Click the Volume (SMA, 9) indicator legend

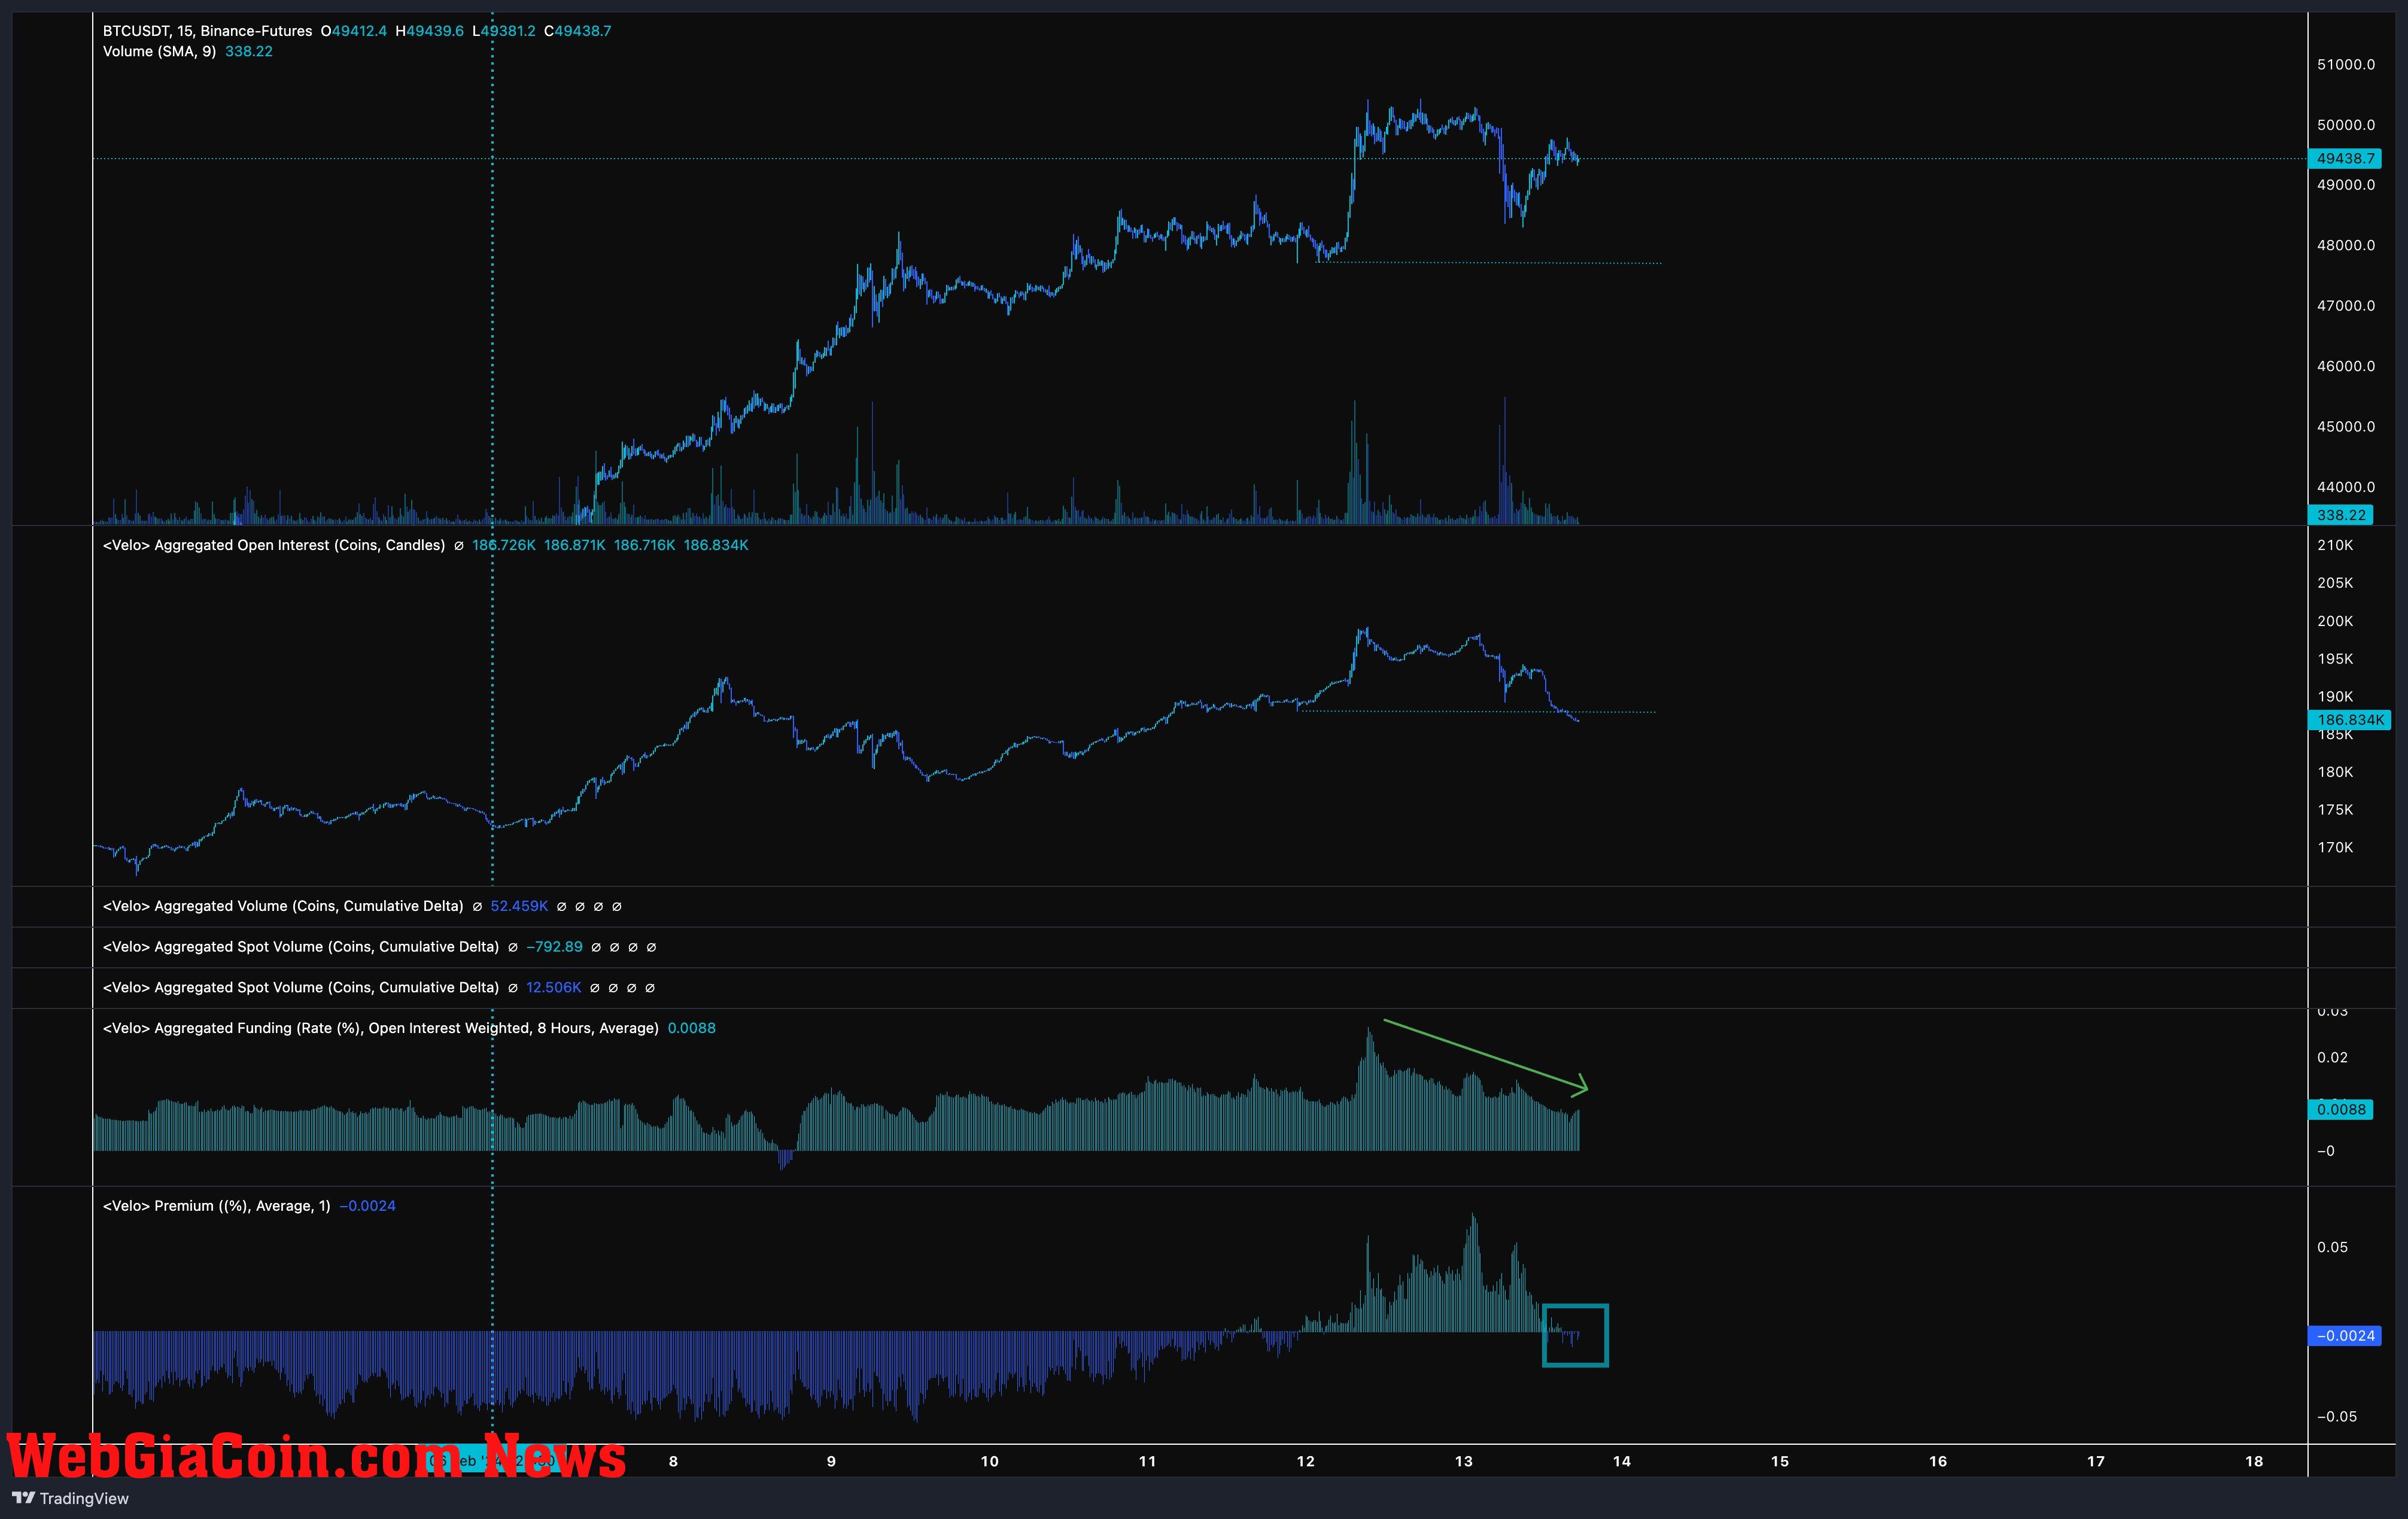coord(159,51)
